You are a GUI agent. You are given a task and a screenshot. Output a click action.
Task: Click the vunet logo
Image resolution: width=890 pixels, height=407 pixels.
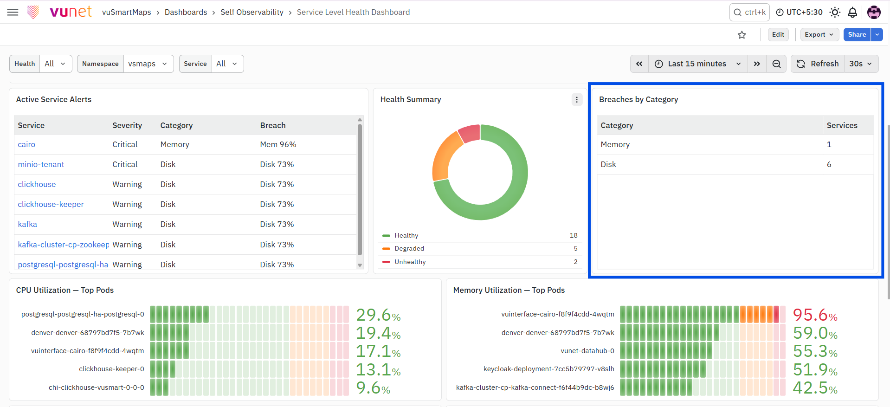[x=60, y=12]
